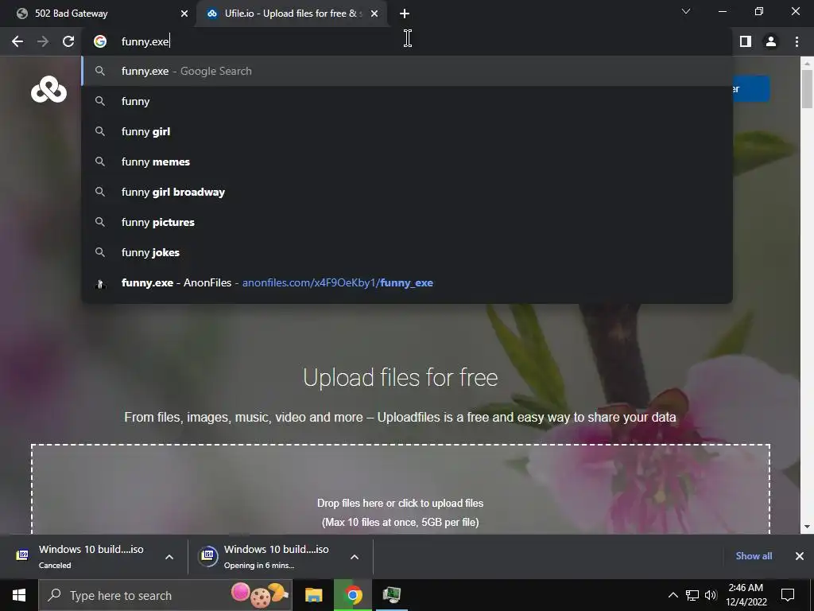Viewport: 814px width, 611px height.
Task: Click the page vertical scrollbar thumb
Action: [807, 89]
